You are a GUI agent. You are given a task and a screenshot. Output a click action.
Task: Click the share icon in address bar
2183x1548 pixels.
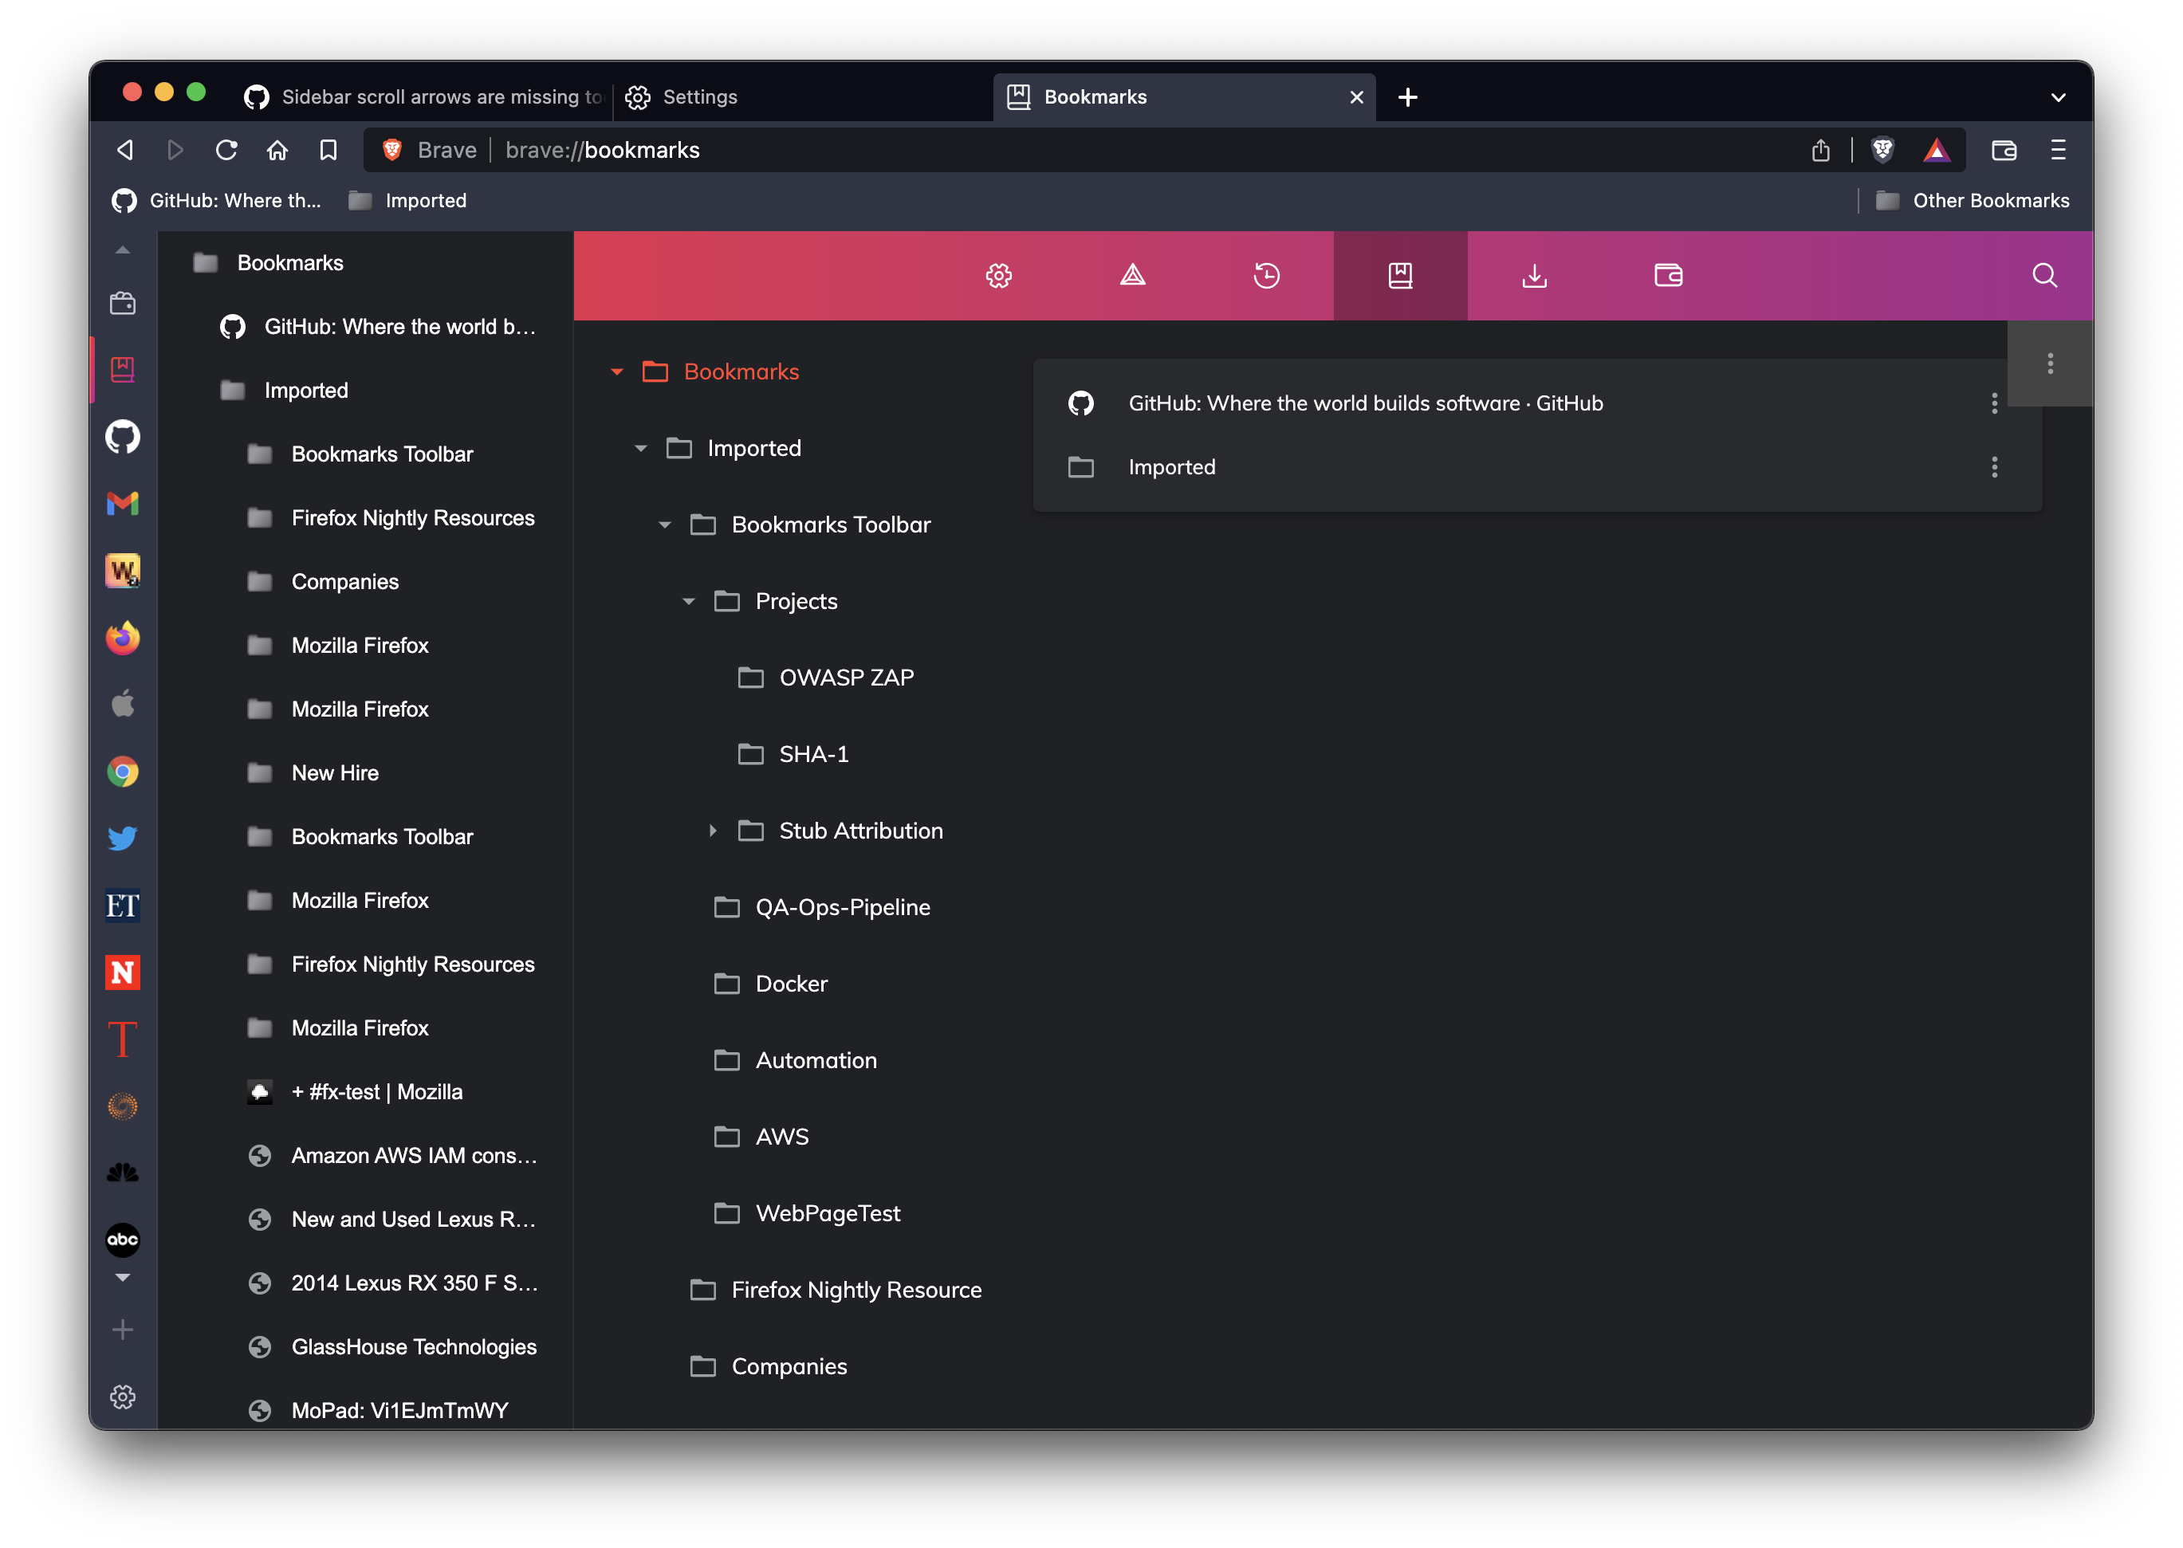click(x=1819, y=150)
